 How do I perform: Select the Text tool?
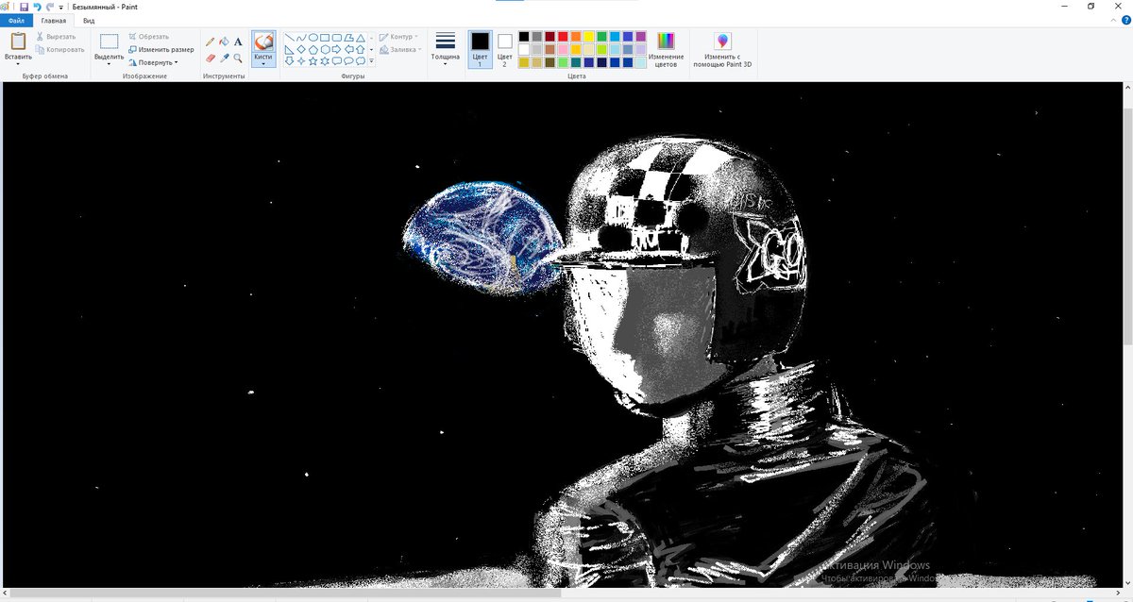[x=238, y=42]
